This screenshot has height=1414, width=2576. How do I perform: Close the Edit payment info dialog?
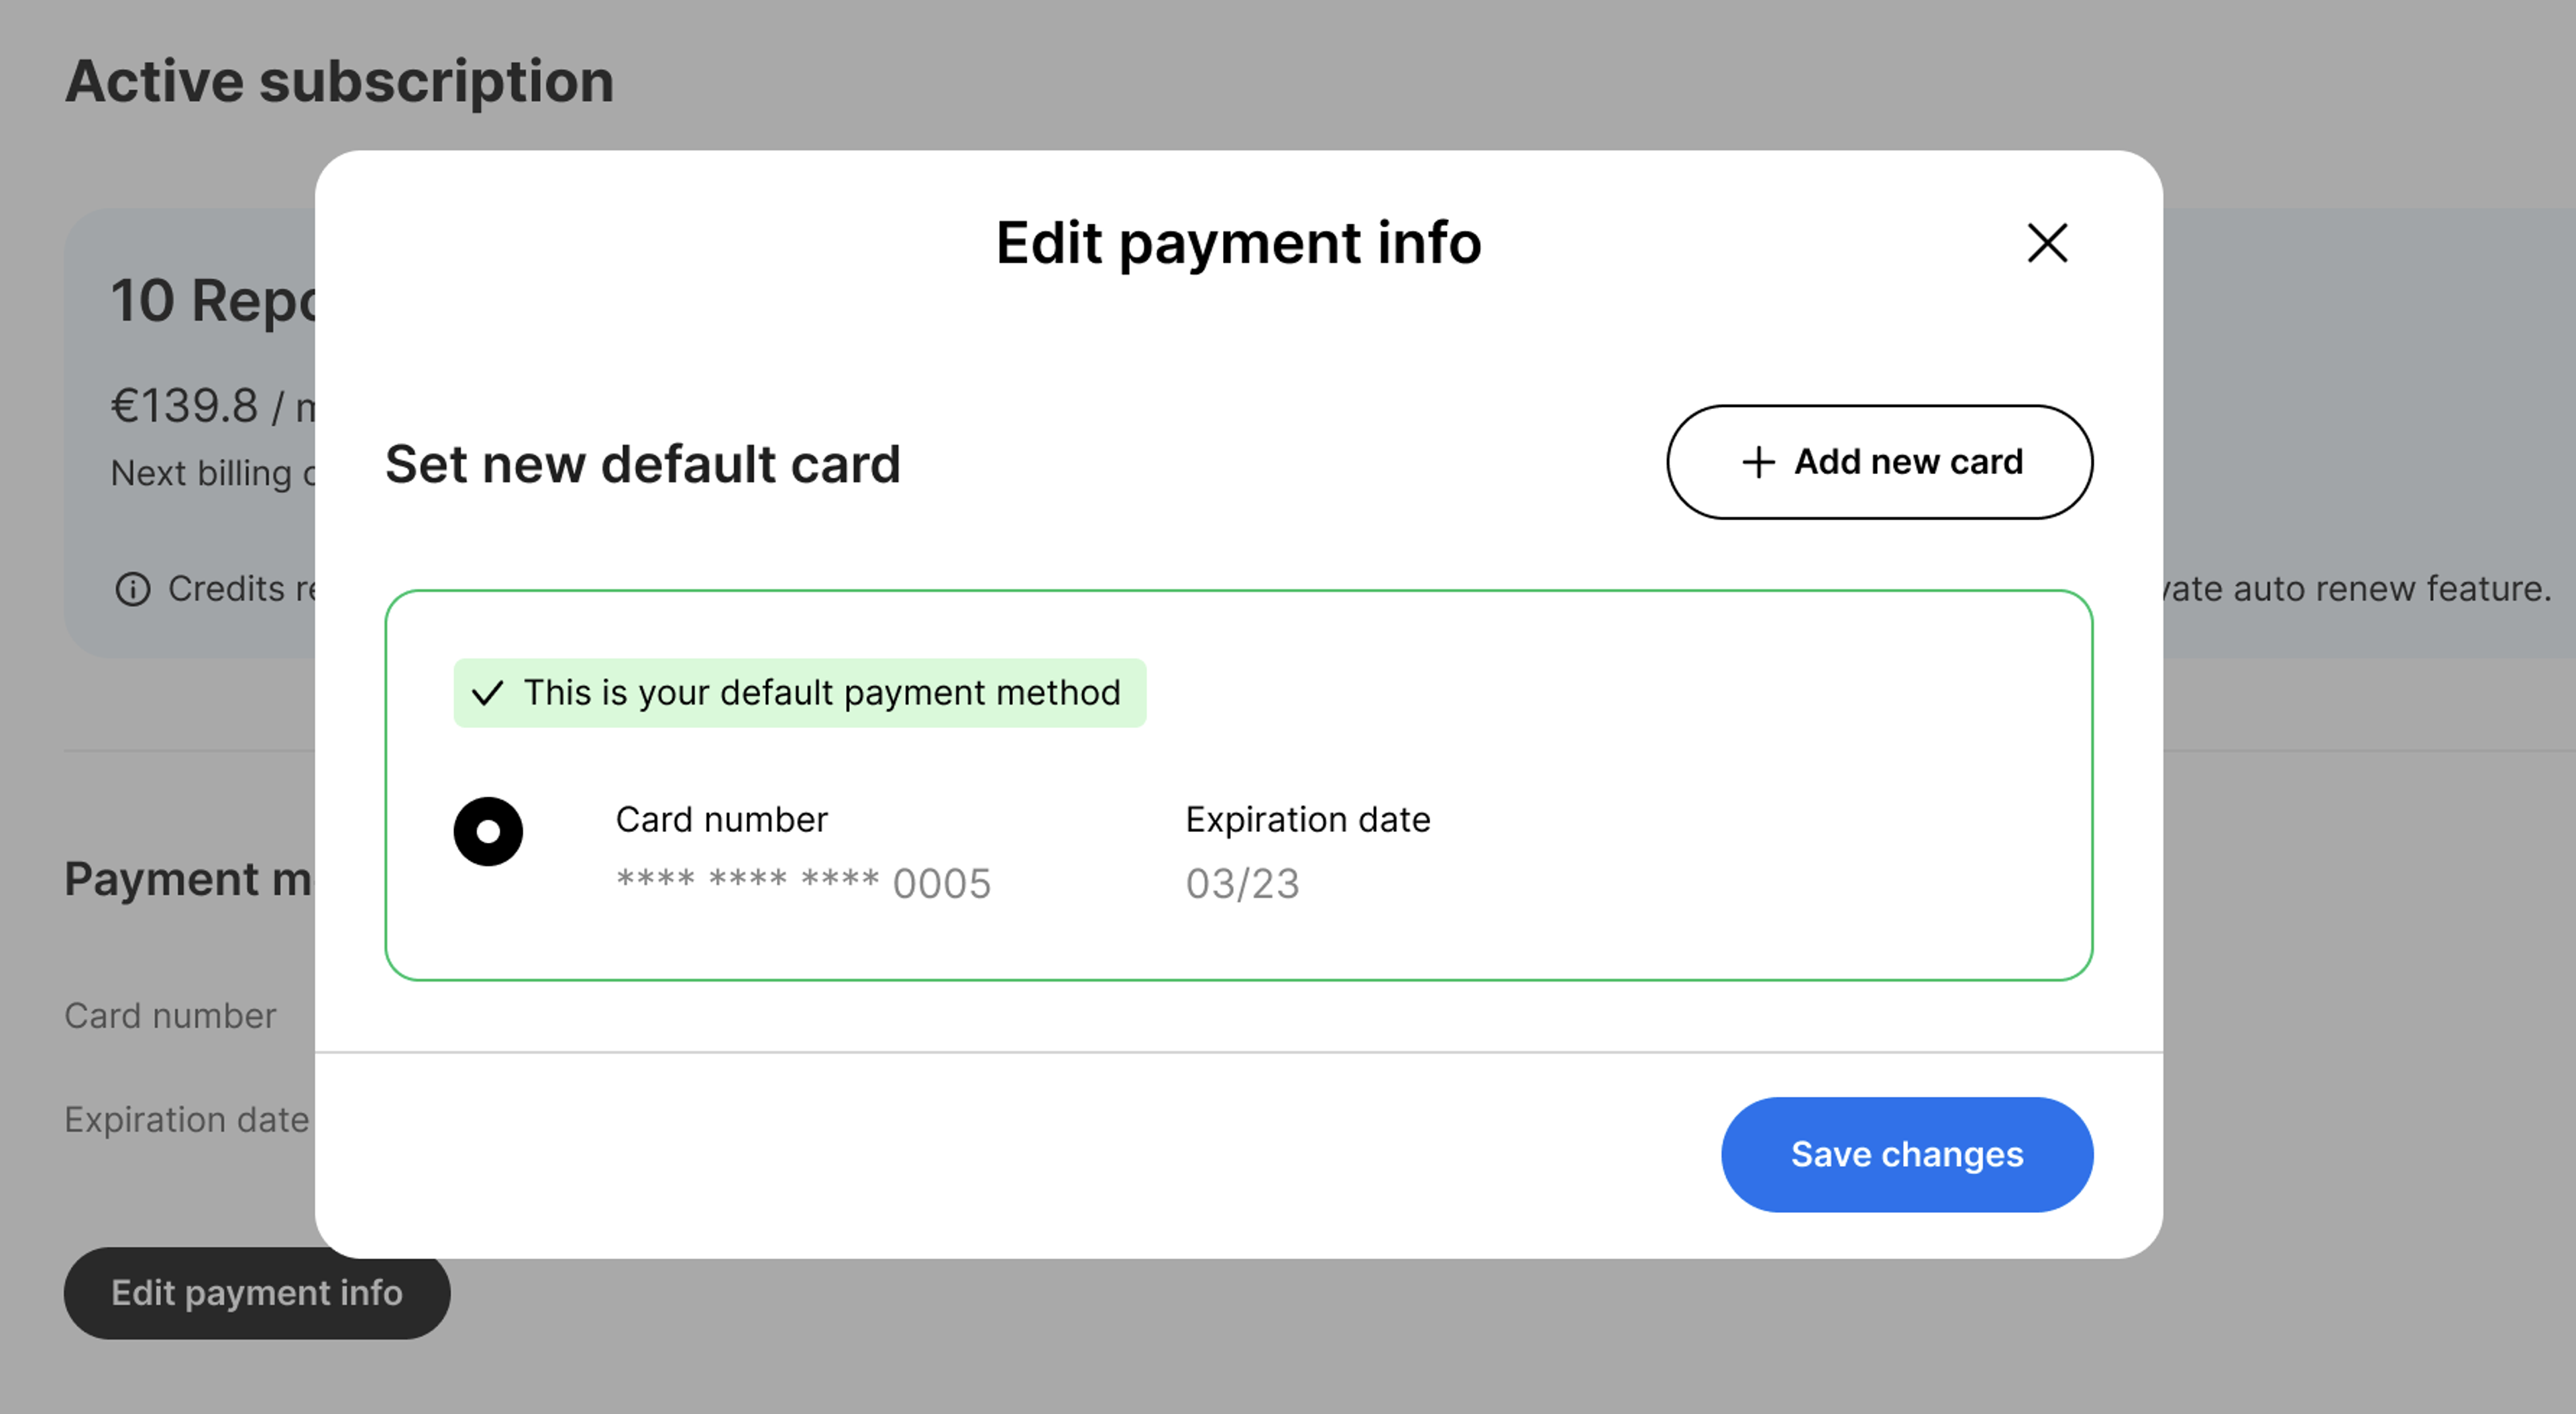point(2047,243)
